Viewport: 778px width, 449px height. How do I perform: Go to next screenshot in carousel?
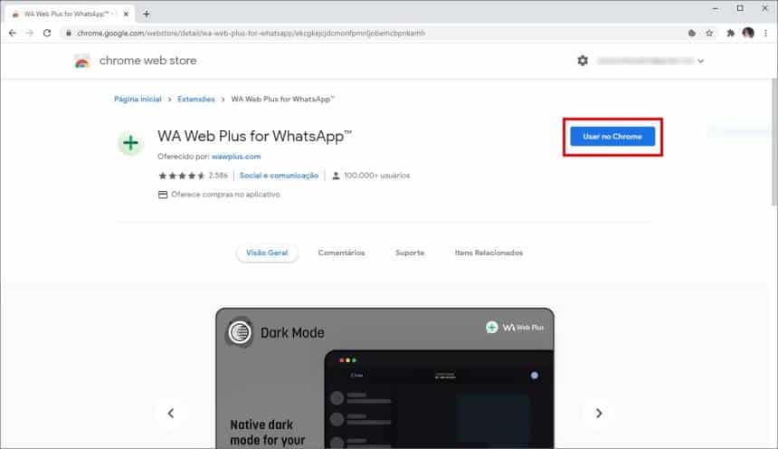tap(599, 413)
